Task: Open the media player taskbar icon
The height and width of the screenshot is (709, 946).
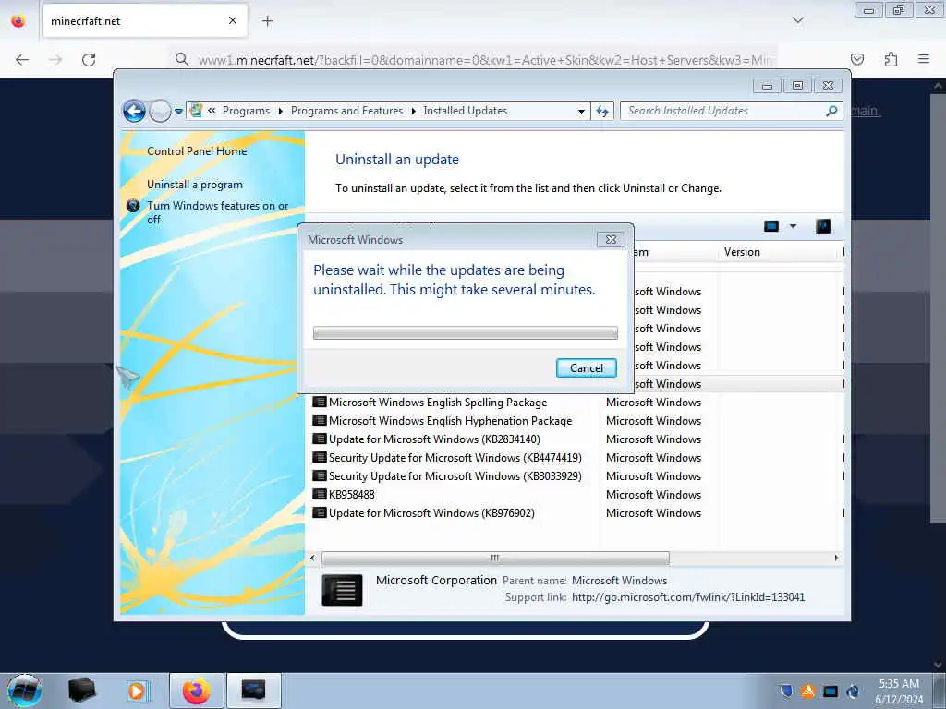Action: tap(137, 691)
